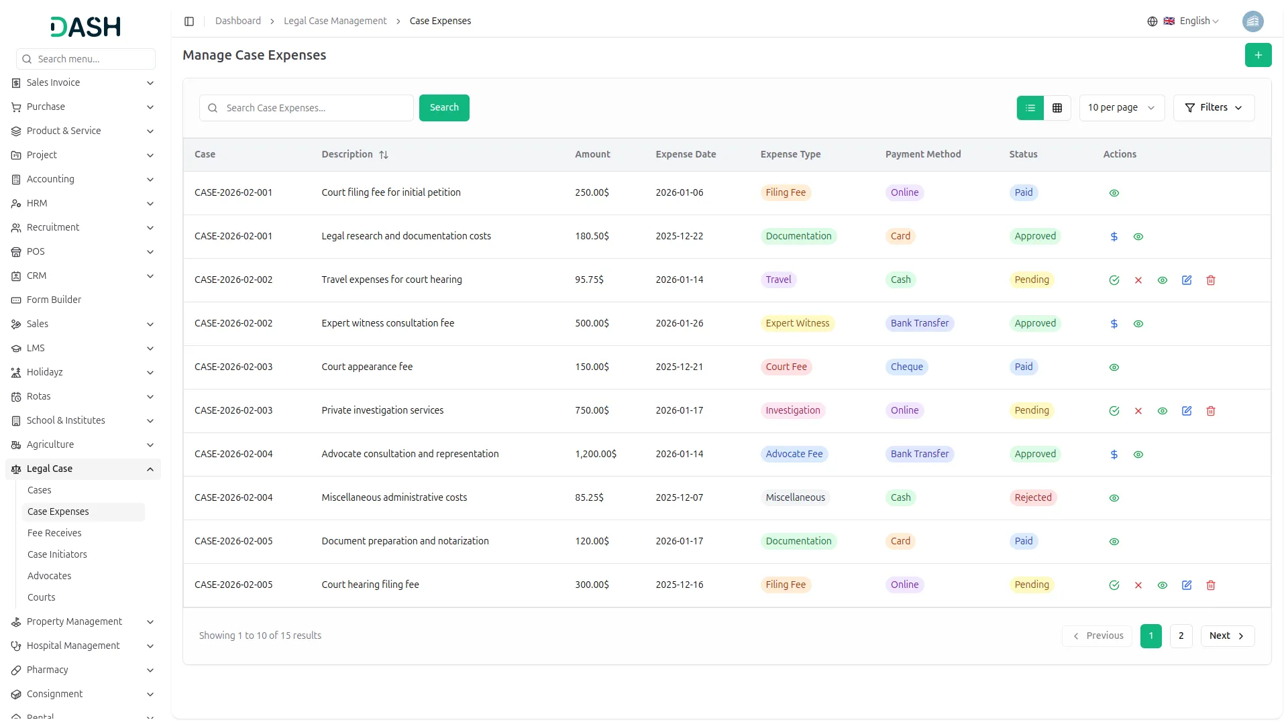View the Miscellaneous administrative costs entry

[x=1114, y=497]
